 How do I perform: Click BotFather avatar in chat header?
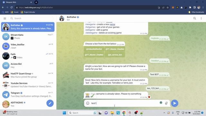(x=61, y=18)
